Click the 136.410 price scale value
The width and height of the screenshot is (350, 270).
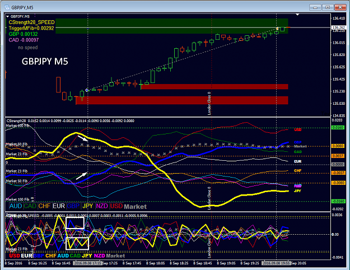click(339, 18)
